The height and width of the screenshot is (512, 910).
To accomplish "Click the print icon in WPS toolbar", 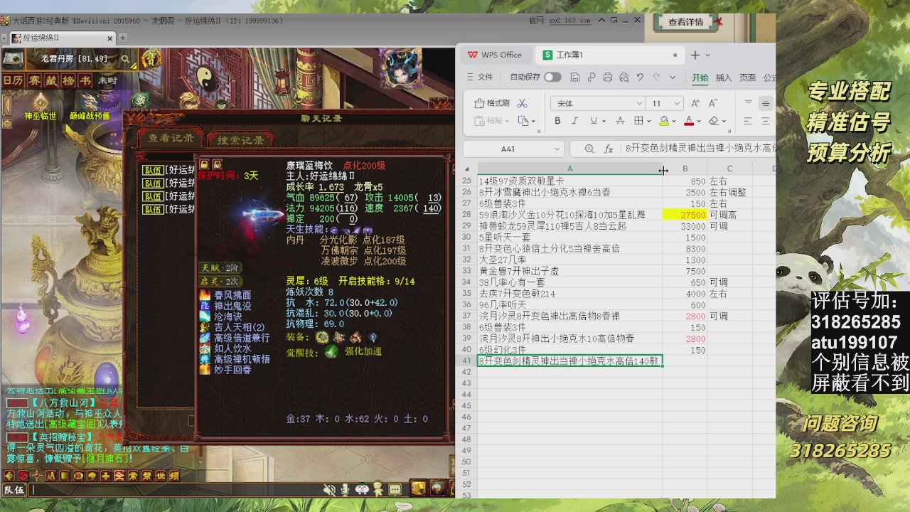I will pyautogui.click(x=607, y=77).
